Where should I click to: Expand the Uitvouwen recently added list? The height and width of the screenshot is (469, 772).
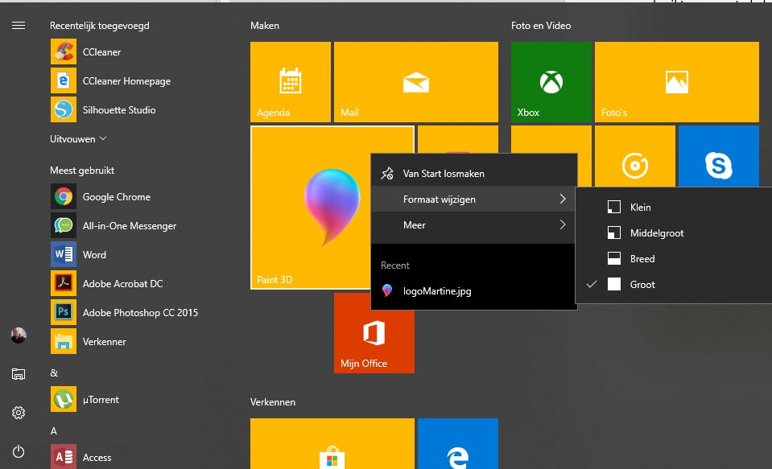[78, 138]
